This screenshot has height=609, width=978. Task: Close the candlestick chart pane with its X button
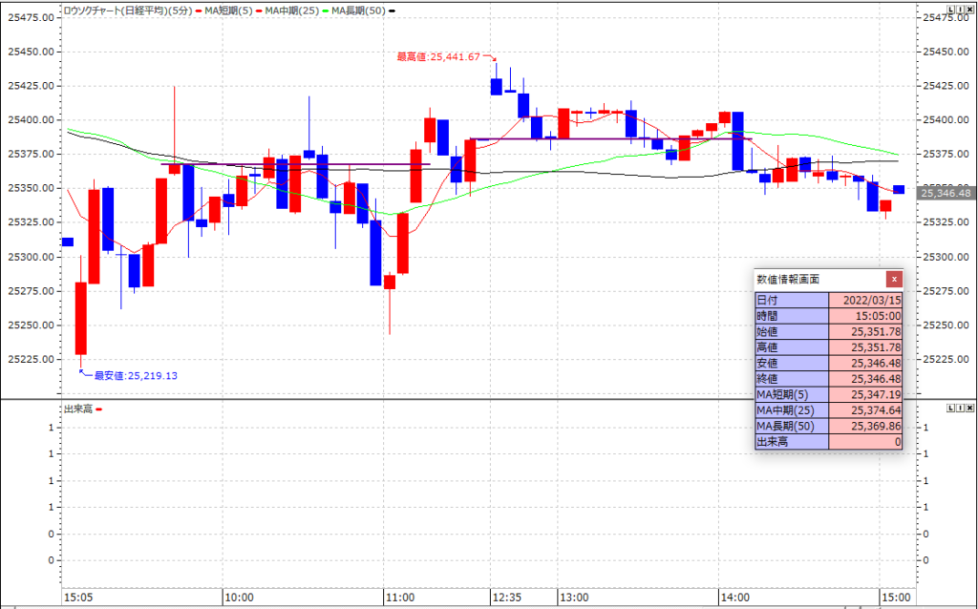[969, 10]
